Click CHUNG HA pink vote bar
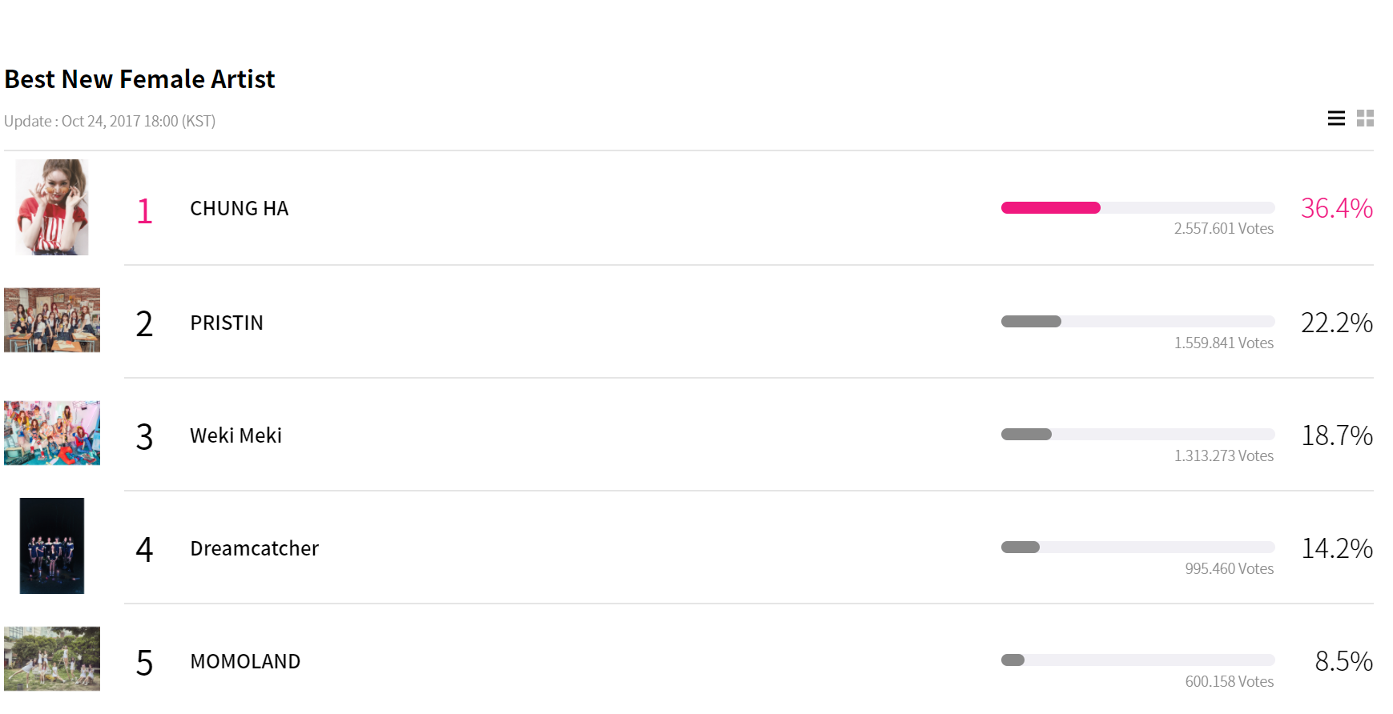 point(1050,208)
